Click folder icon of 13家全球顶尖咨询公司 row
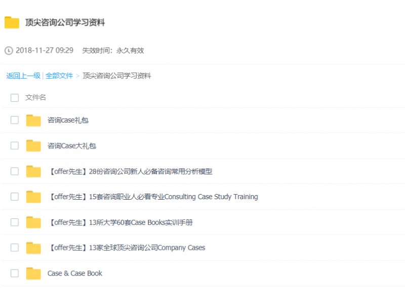The width and height of the screenshot is (405, 301). click(x=33, y=248)
